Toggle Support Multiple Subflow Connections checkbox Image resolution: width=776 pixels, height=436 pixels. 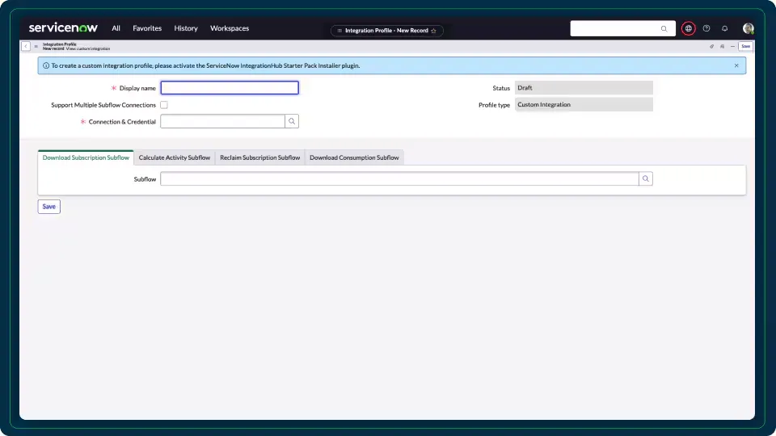(x=164, y=105)
